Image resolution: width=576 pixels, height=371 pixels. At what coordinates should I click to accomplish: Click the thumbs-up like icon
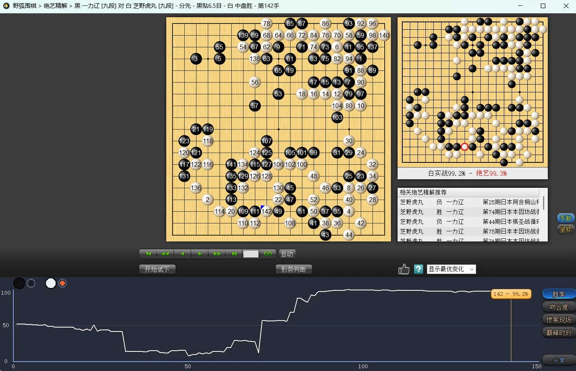point(403,269)
